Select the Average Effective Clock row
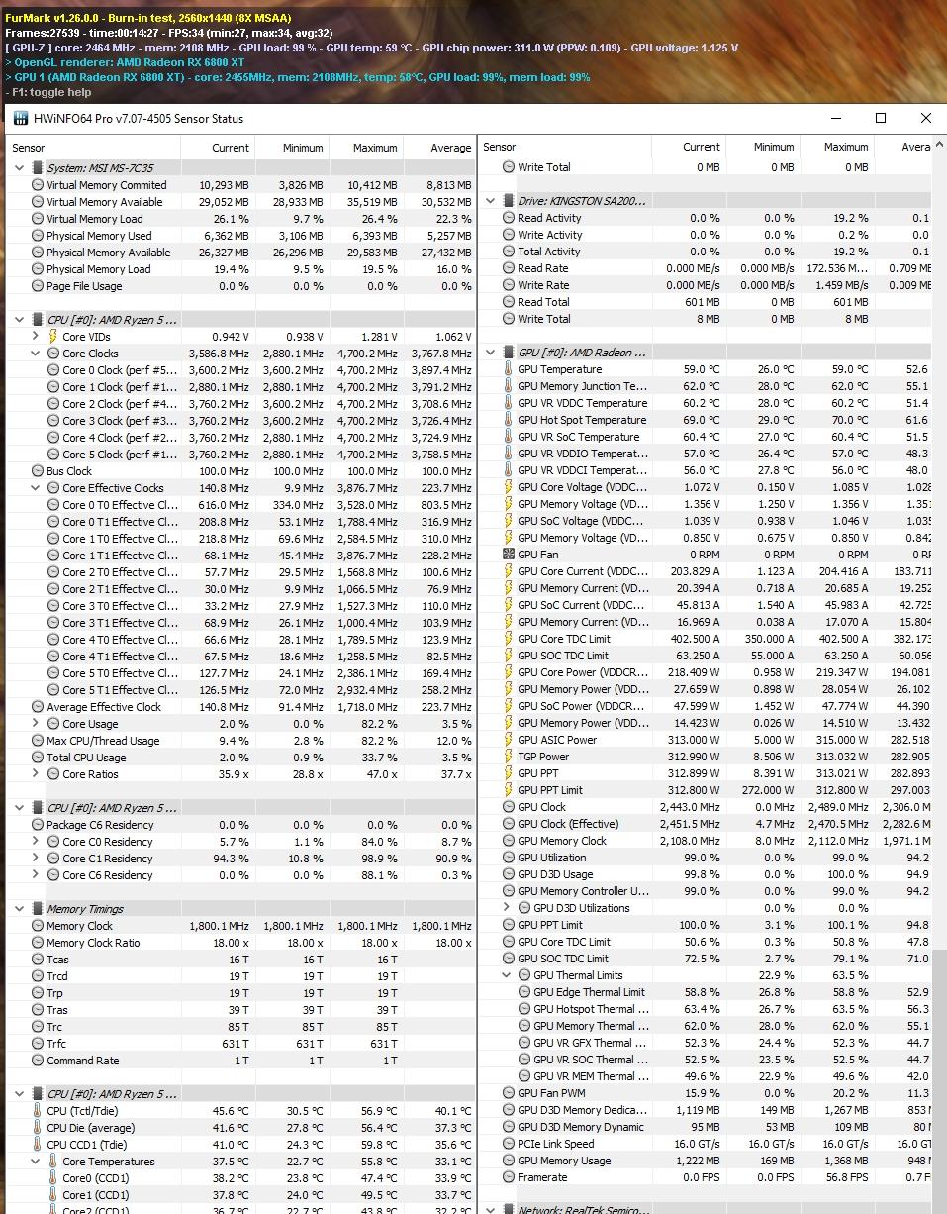 [x=241, y=707]
